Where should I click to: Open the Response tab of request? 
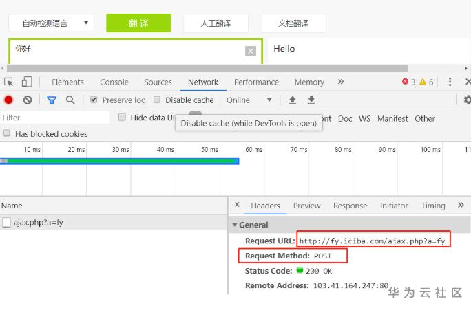click(350, 206)
